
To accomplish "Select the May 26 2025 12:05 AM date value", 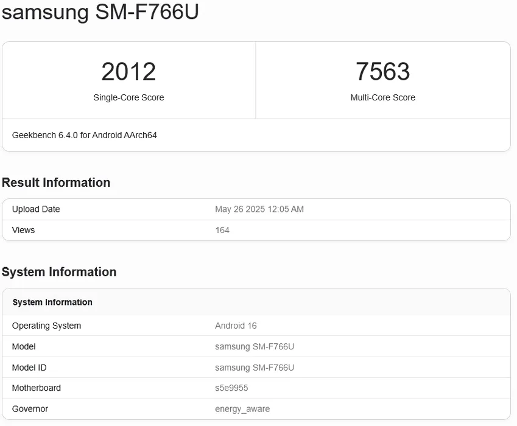I will click(259, 209).
